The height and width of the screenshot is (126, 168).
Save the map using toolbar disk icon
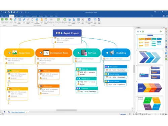11,12
